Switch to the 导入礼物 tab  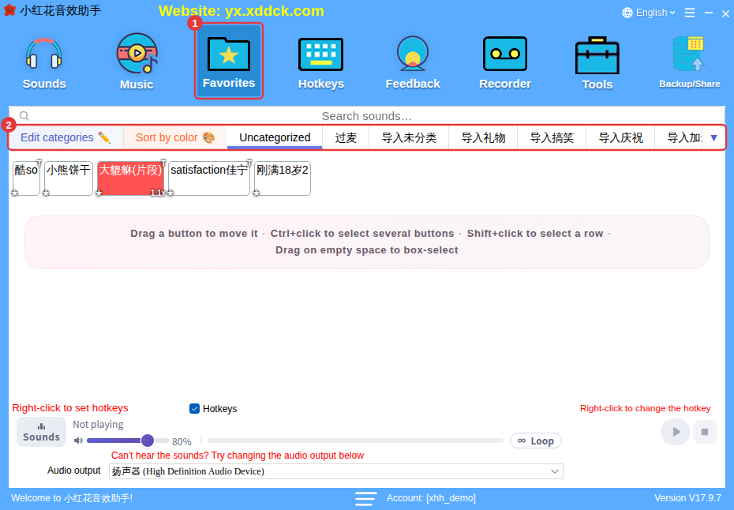(483, 137)
